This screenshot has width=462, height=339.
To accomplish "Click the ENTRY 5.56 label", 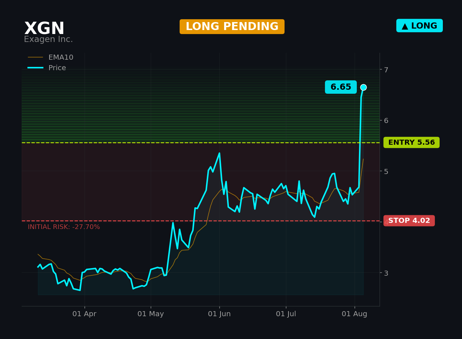I will 411,143.
